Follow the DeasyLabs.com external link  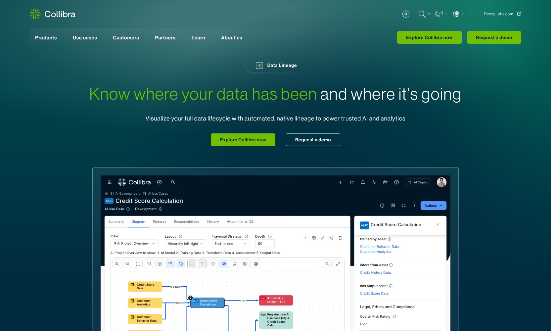(x=502, y=14)
